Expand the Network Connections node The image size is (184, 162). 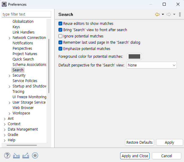[x=9, y=38]
